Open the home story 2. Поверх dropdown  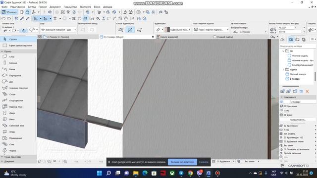249,32
